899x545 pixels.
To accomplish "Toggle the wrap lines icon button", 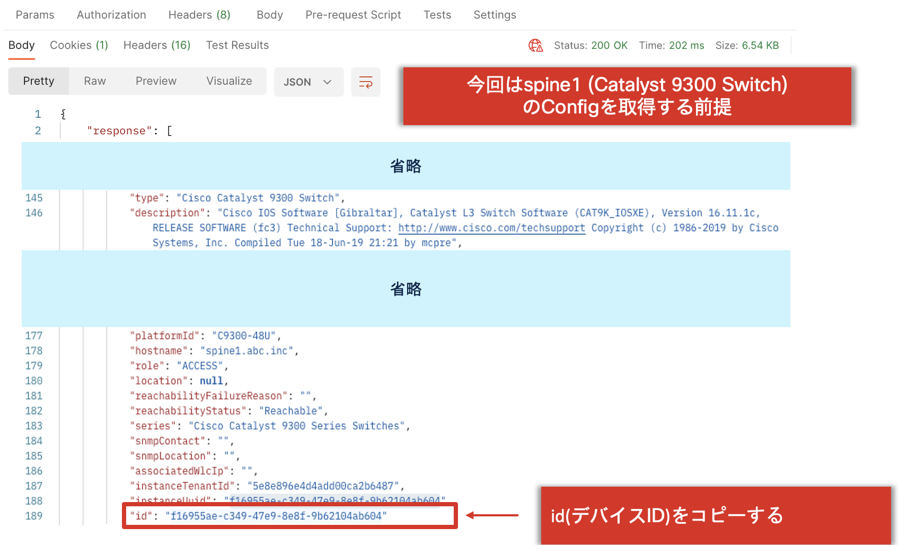I will pos(366,82).
